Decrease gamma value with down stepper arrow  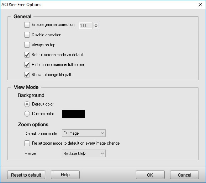[96, 27]
